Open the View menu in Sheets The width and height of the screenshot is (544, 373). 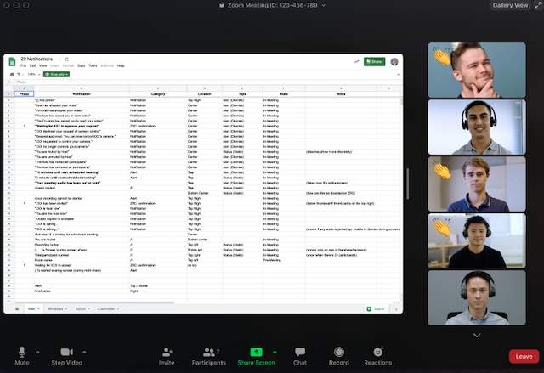click(x=43, y=65)
